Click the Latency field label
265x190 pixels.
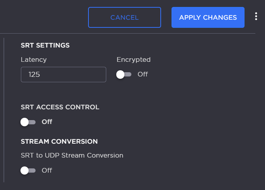coord(34,59)
